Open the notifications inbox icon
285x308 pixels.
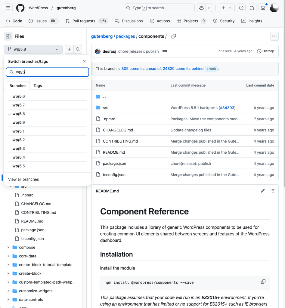click(263, 8)
